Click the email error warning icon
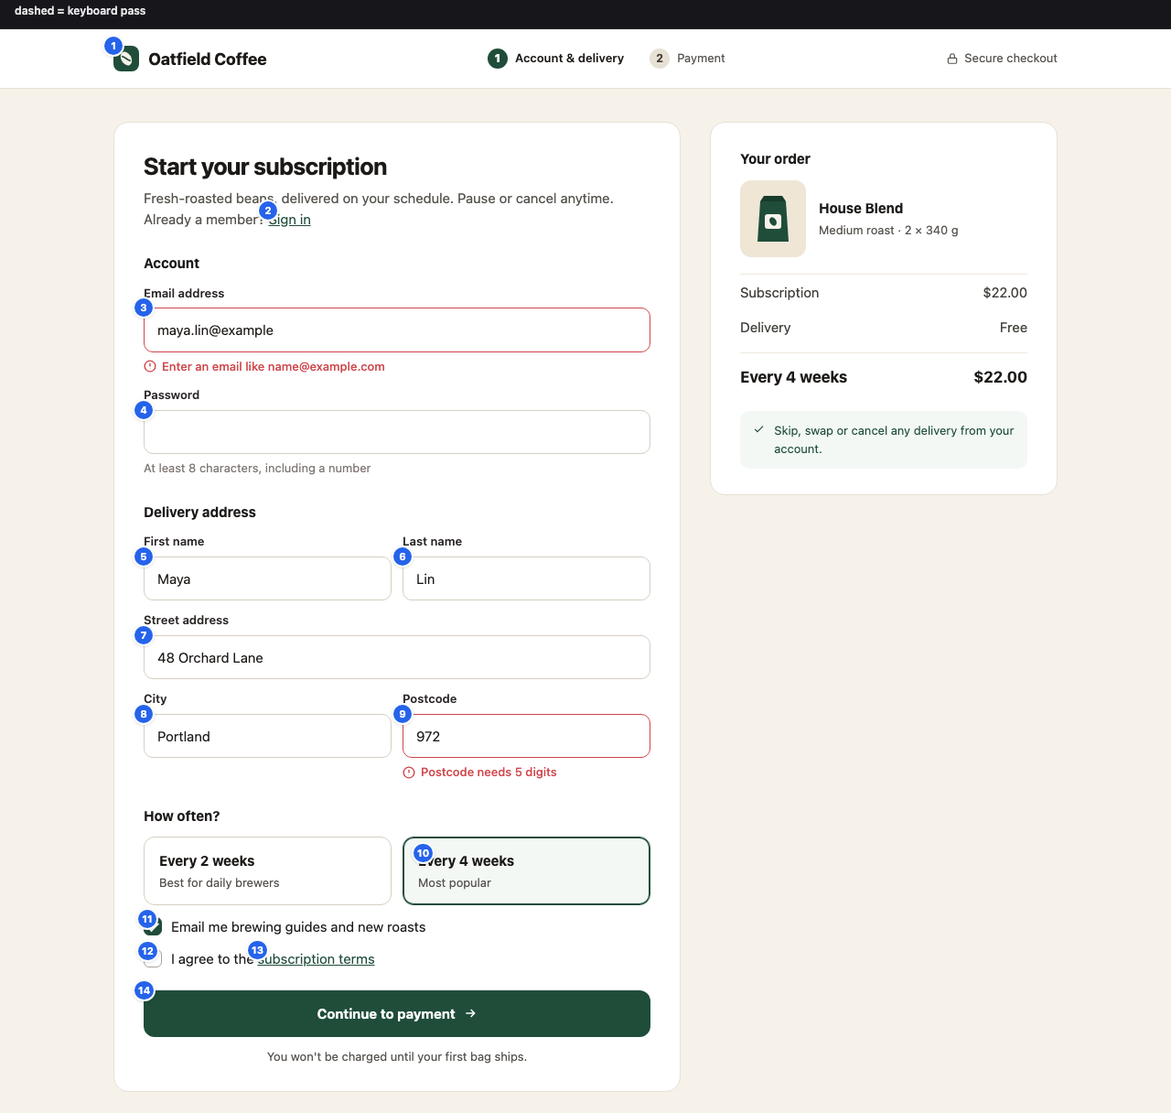The image size is (1171, 1113). click(150, 366)
